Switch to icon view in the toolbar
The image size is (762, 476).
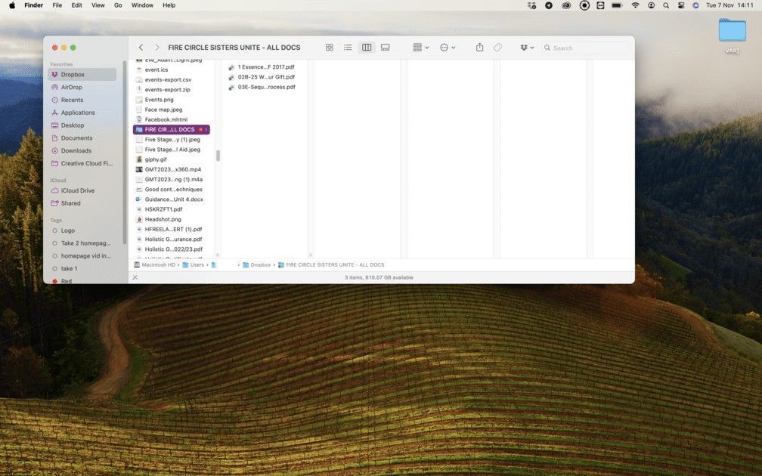tap(329, 47)
